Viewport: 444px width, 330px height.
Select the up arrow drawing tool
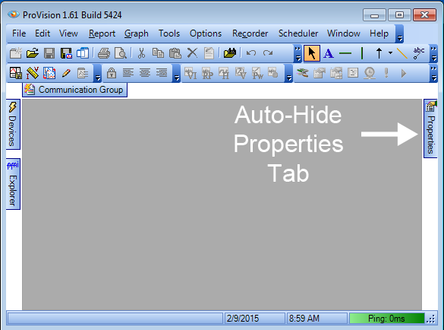pos(379,53)
